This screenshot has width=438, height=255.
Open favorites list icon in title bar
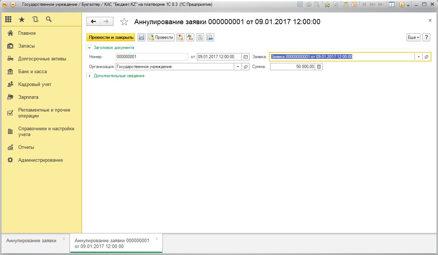pyautogui.click(x=336, y=4)
